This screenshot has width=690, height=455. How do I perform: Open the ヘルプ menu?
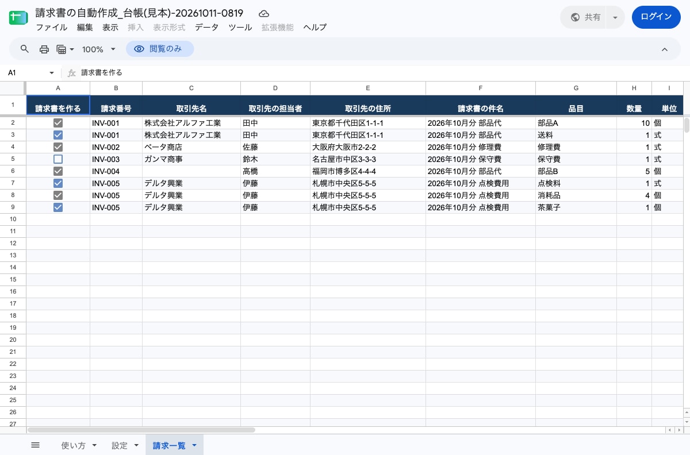point(315,27)
